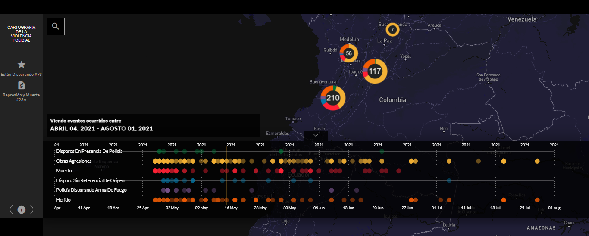Click the document icon for Represión y Muerte #28A
The height and width of the screenshot is (236, 589).
tap(22, 85)
